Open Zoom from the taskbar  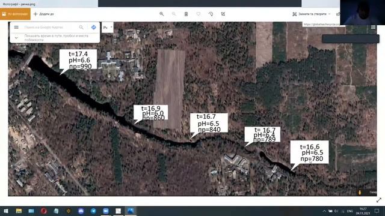coord(106,211)
